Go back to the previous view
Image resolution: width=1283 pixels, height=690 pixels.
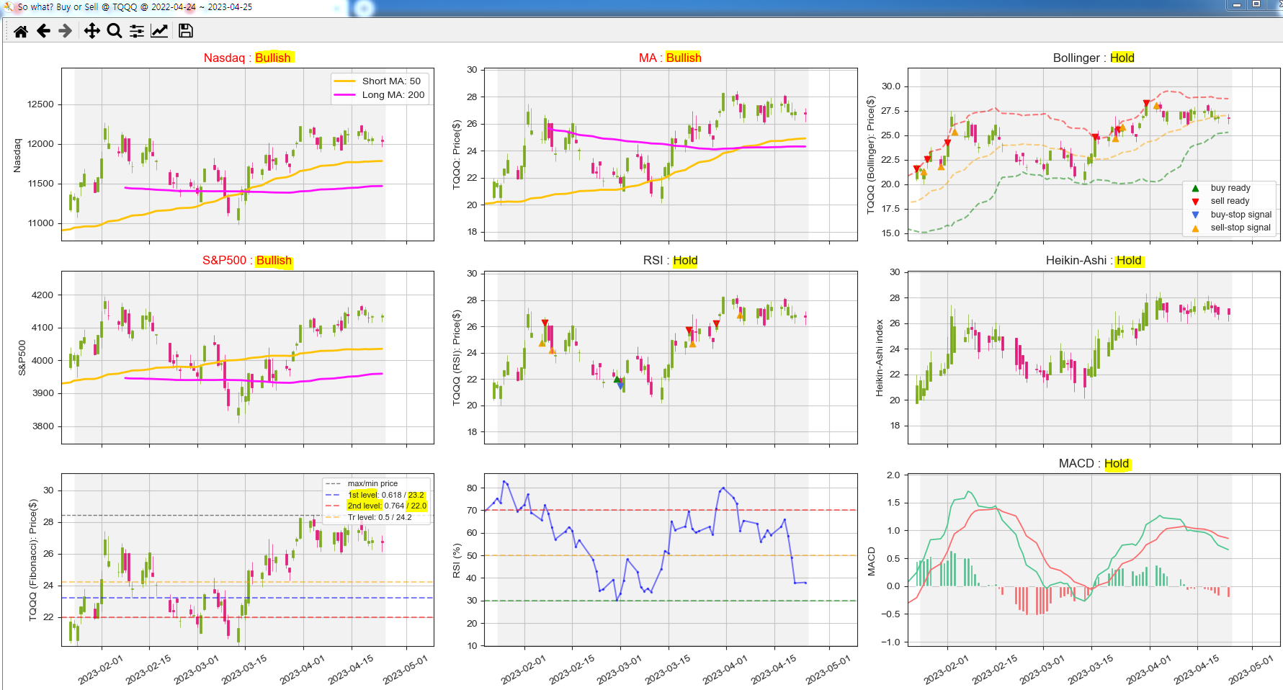[x=43, y=31]
